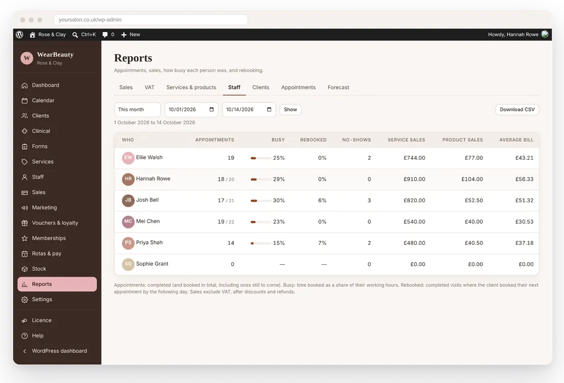Screen dimensions: 564x383
Task: Select the Forms sidebar icon
Action: (x=25, y=146)
